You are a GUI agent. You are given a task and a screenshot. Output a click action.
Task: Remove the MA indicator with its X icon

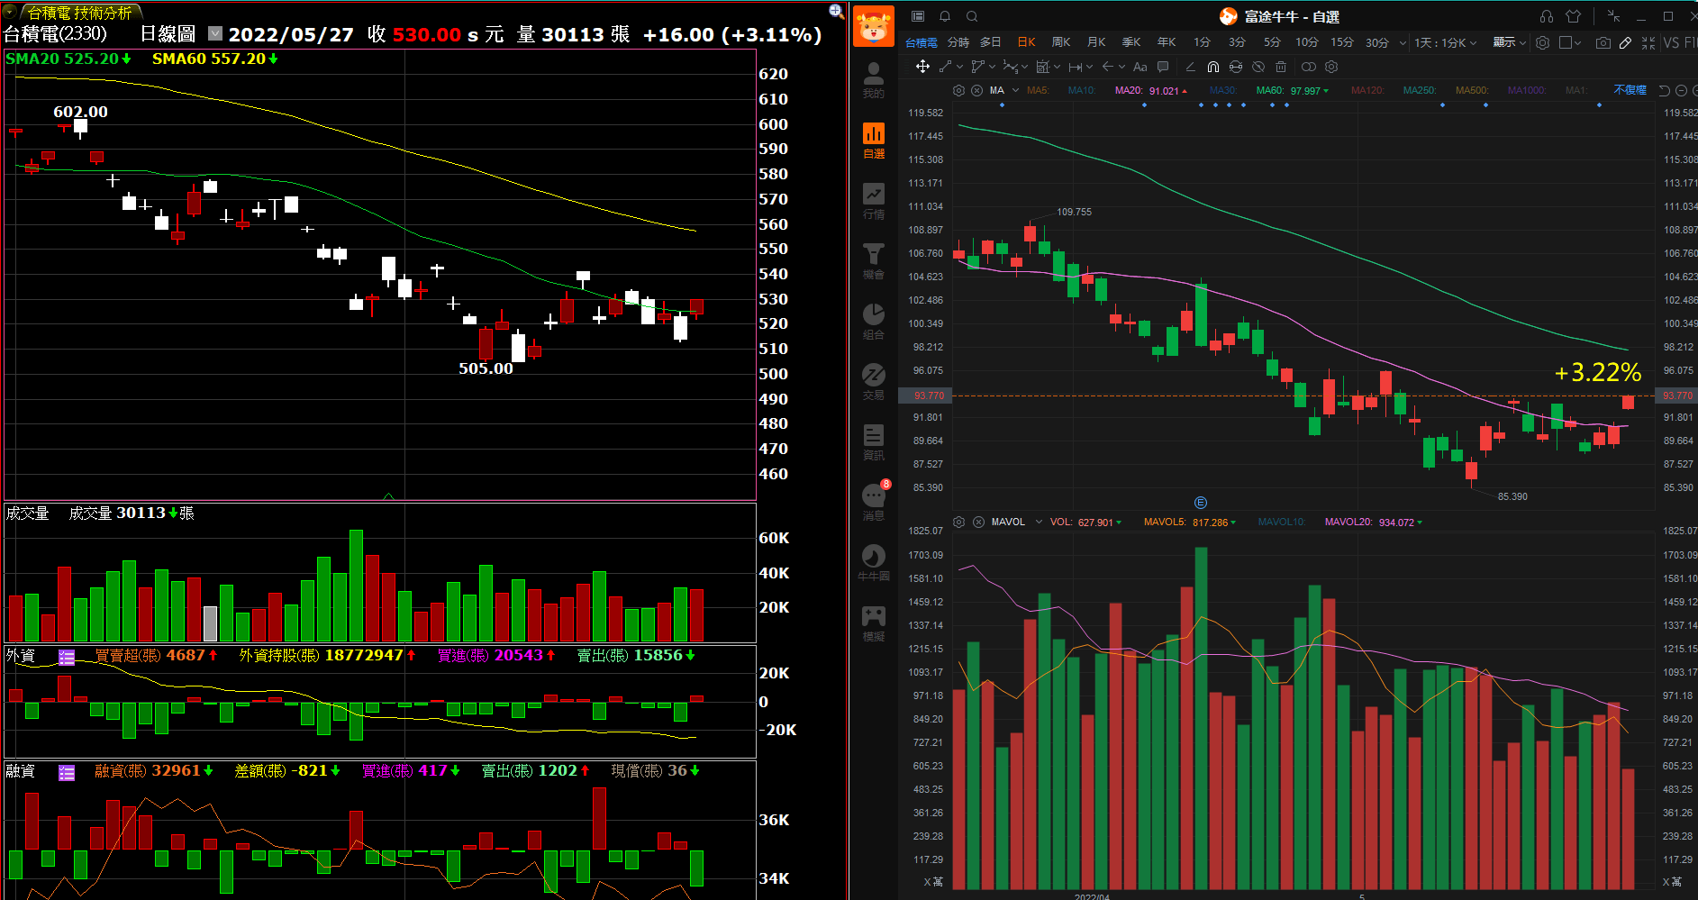(x=976, y=90)
